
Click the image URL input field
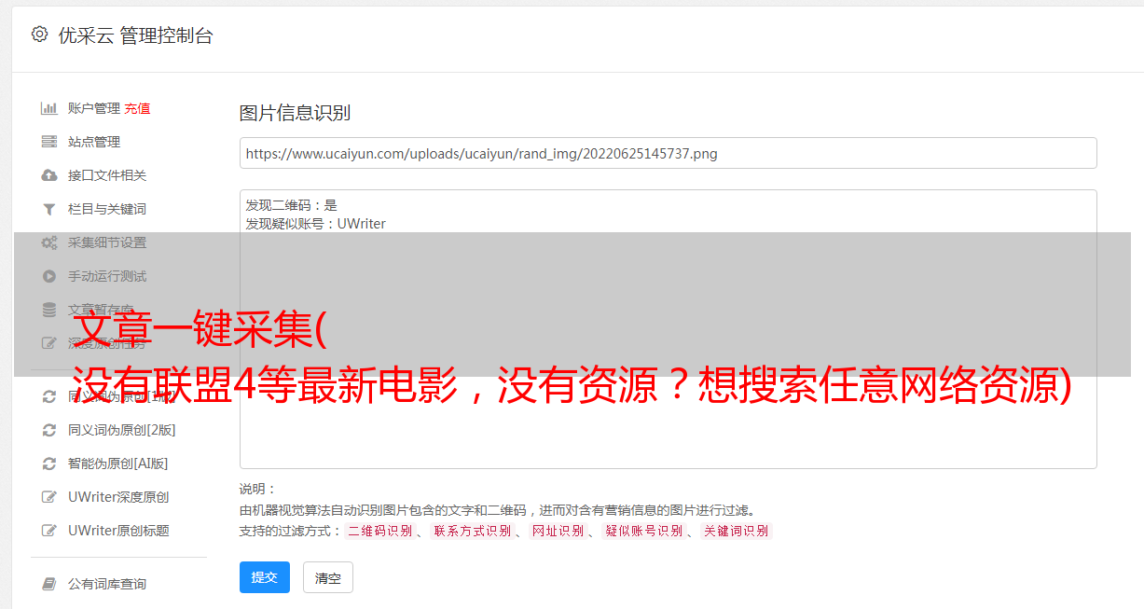pos(668,153)
